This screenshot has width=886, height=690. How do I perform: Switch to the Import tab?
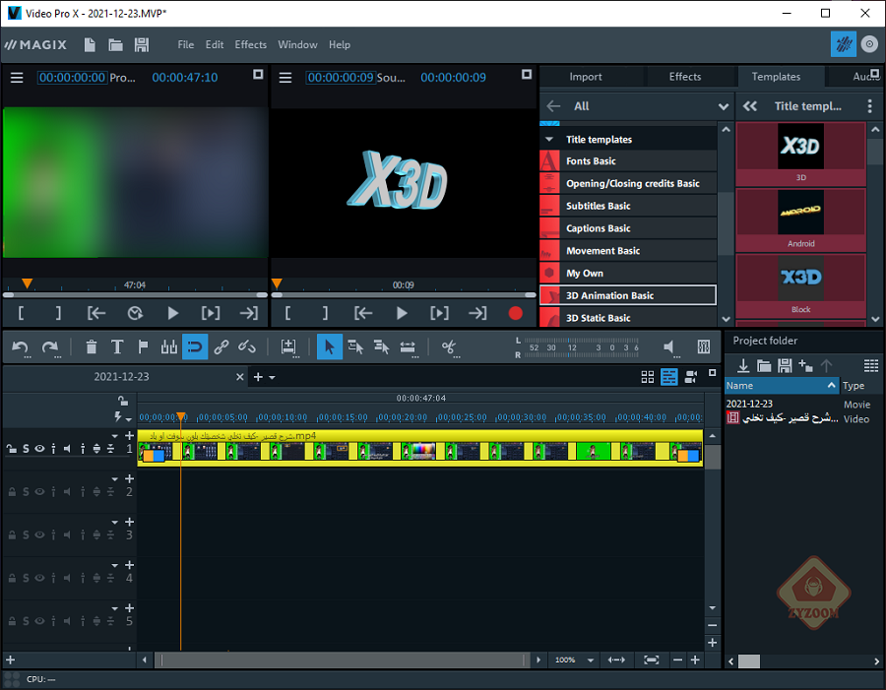click(586, 77)
